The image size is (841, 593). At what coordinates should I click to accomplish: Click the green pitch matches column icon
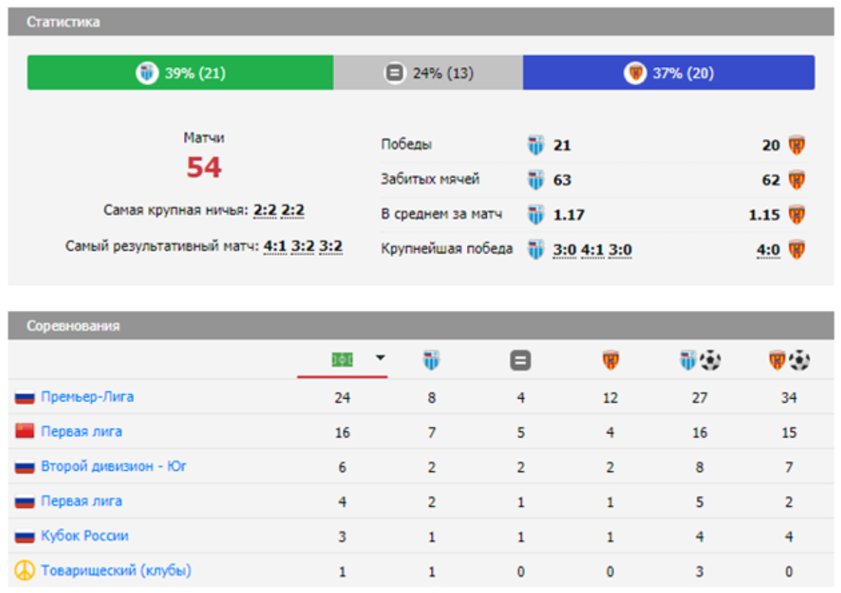[x=342, y=359]
